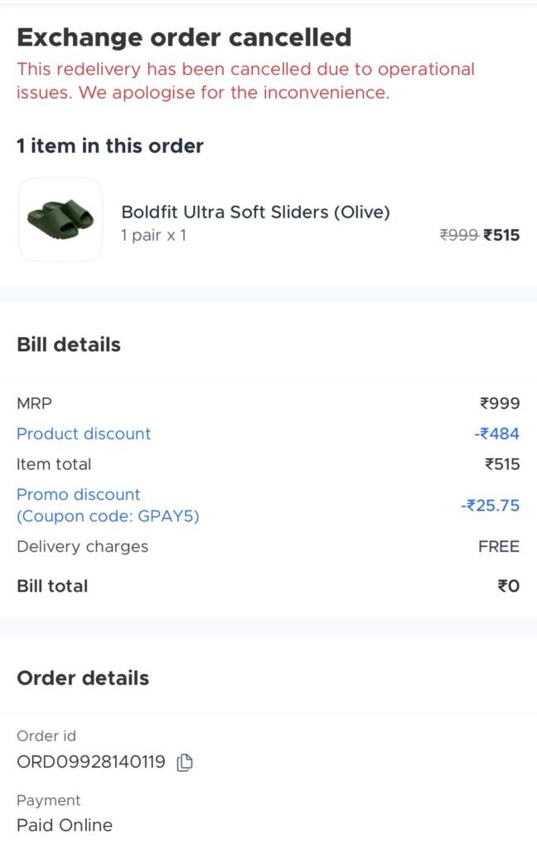Tap the coupon code GPAY5 text
Image resolution: width=537 pixels, height=850 pixels.
click(108, 516)
